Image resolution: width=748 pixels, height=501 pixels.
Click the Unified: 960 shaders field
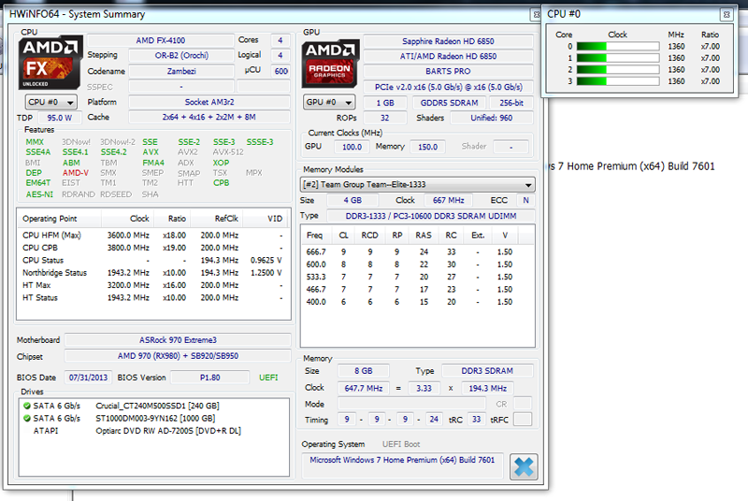pos(492,118)
